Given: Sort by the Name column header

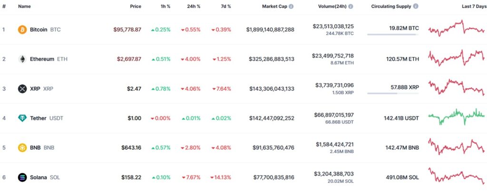Looking at the screenshot, I should pos(24,7).
